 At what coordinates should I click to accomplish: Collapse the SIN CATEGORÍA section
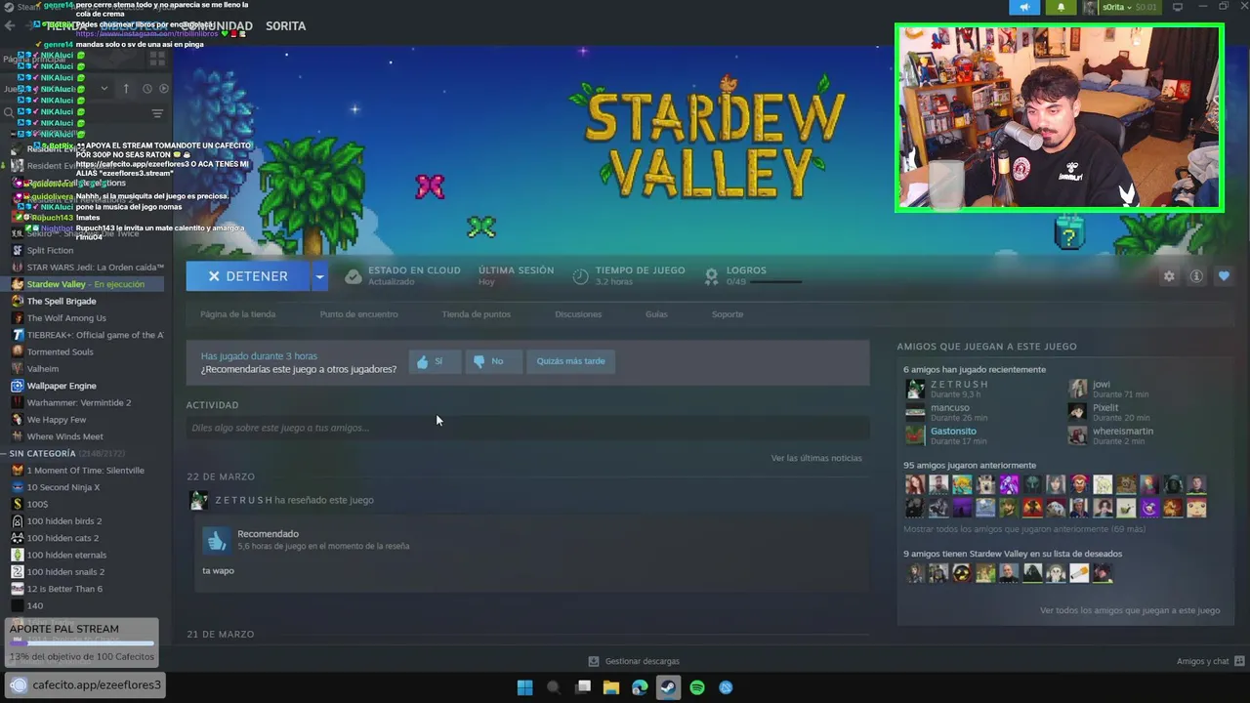[x=4, y=454]
